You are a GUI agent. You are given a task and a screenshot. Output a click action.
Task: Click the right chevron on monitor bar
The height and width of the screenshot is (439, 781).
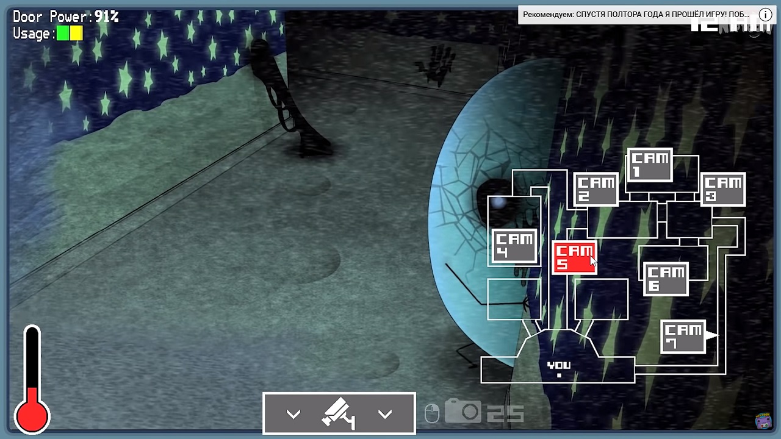coord(384,415)
